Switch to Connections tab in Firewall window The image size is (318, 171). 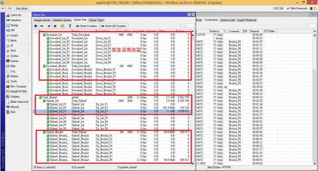211,20
